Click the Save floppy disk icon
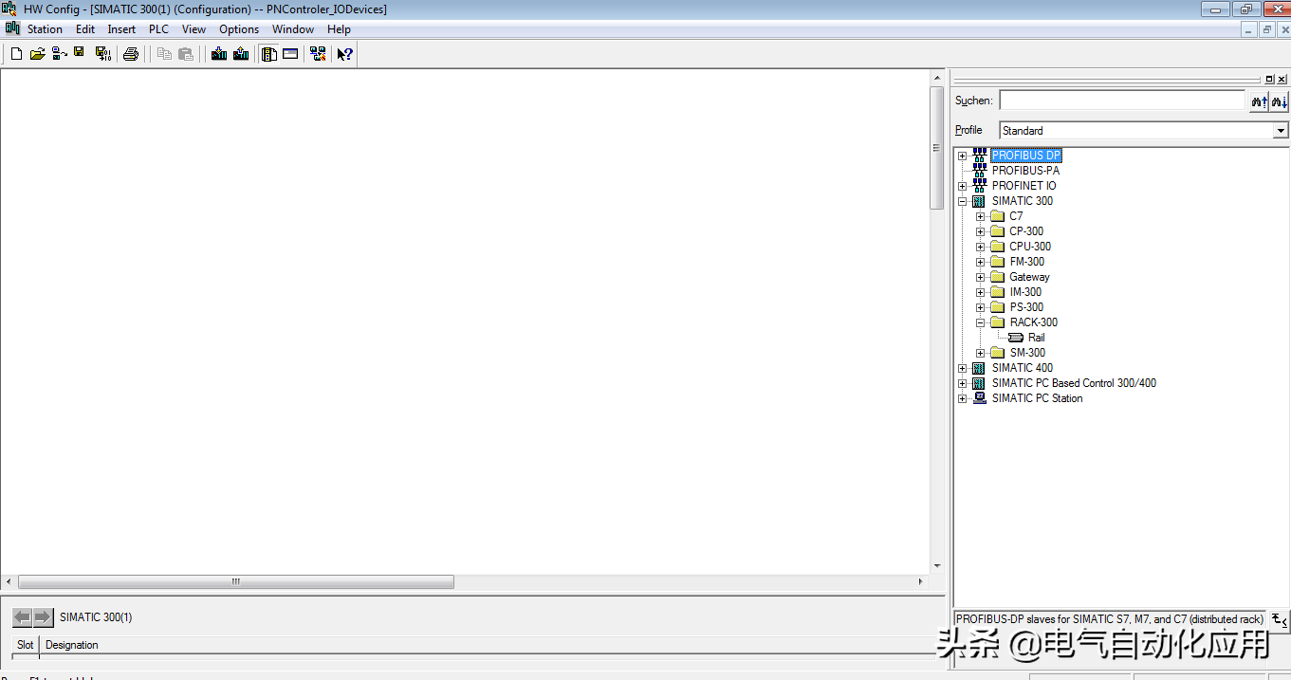This screenshot has height=680, width=1291. pyautogui.click(x=79, y=53)
